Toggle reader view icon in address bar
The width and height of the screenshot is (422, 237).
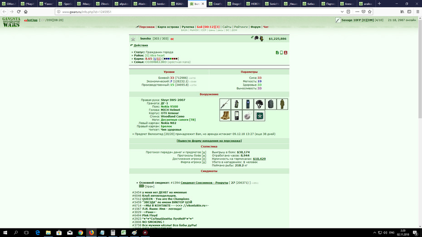pos(348,11)
